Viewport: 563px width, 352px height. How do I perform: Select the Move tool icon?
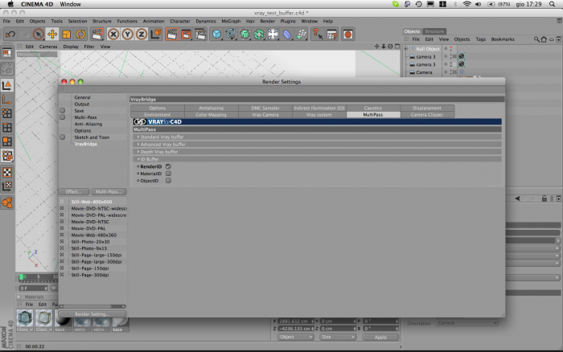coord(52,34)
